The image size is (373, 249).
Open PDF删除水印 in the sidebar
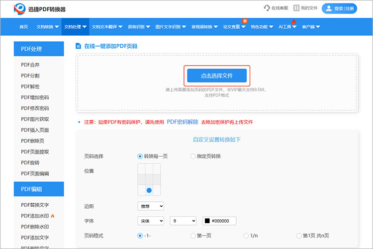[x=35, y=227]
